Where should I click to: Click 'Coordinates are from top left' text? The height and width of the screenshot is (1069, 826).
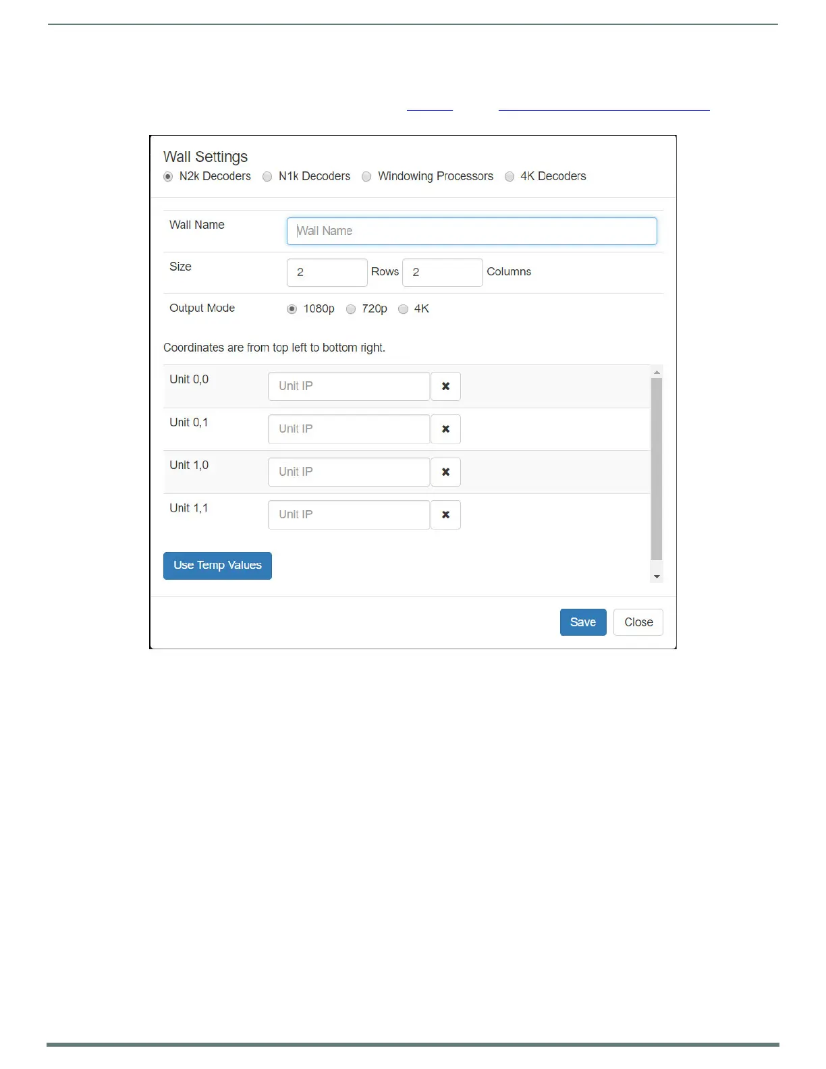(x=274, y=348)
